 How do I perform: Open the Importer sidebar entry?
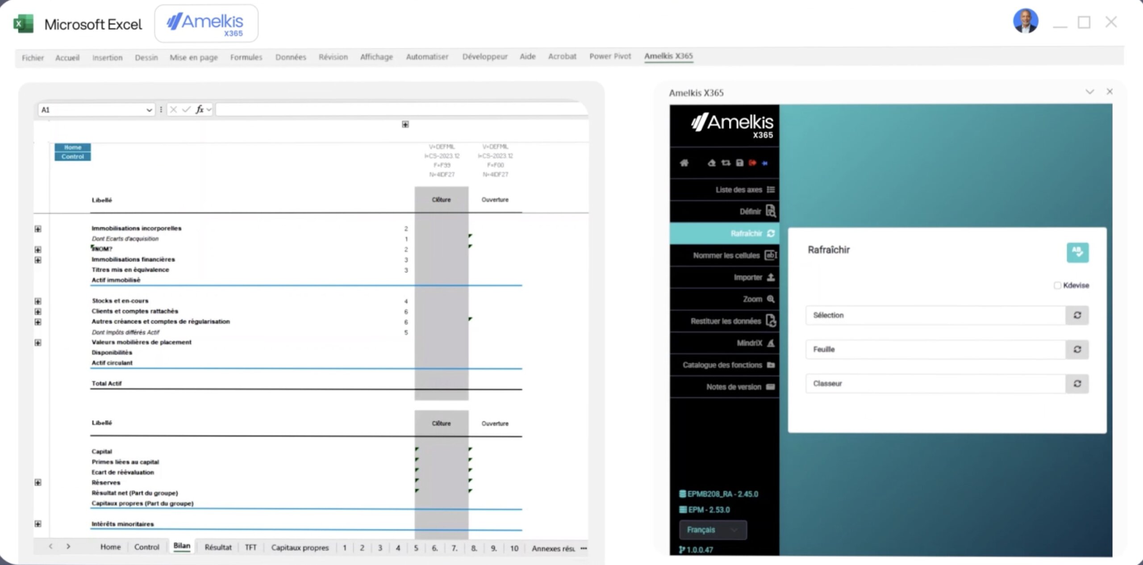(725, 277)
